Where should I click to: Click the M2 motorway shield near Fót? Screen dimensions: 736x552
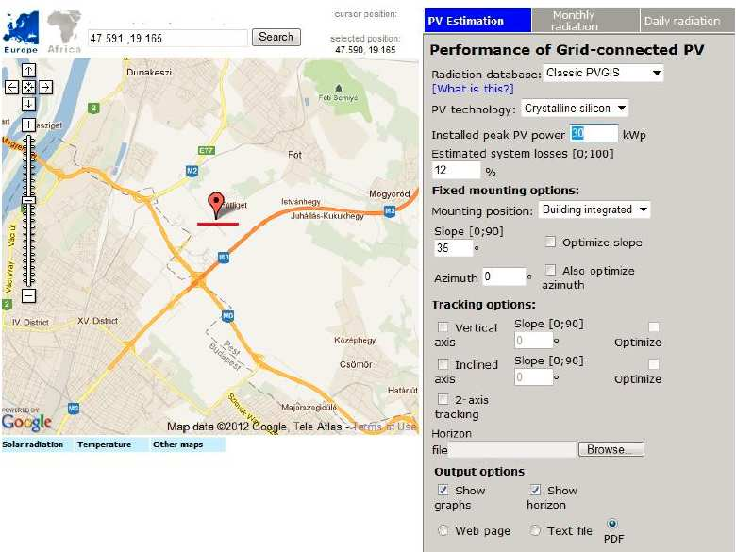192,171
